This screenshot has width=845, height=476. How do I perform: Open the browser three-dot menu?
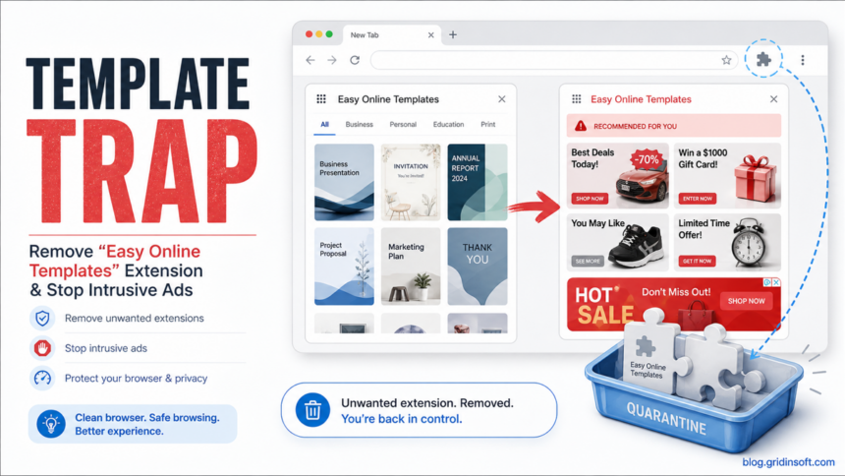tap(803, 60)
